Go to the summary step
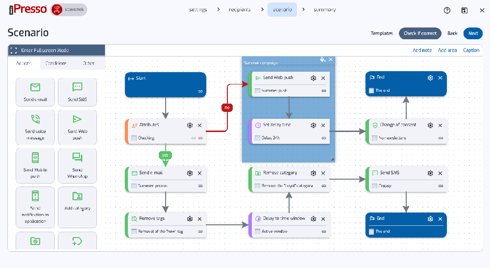 pos(325,10)
